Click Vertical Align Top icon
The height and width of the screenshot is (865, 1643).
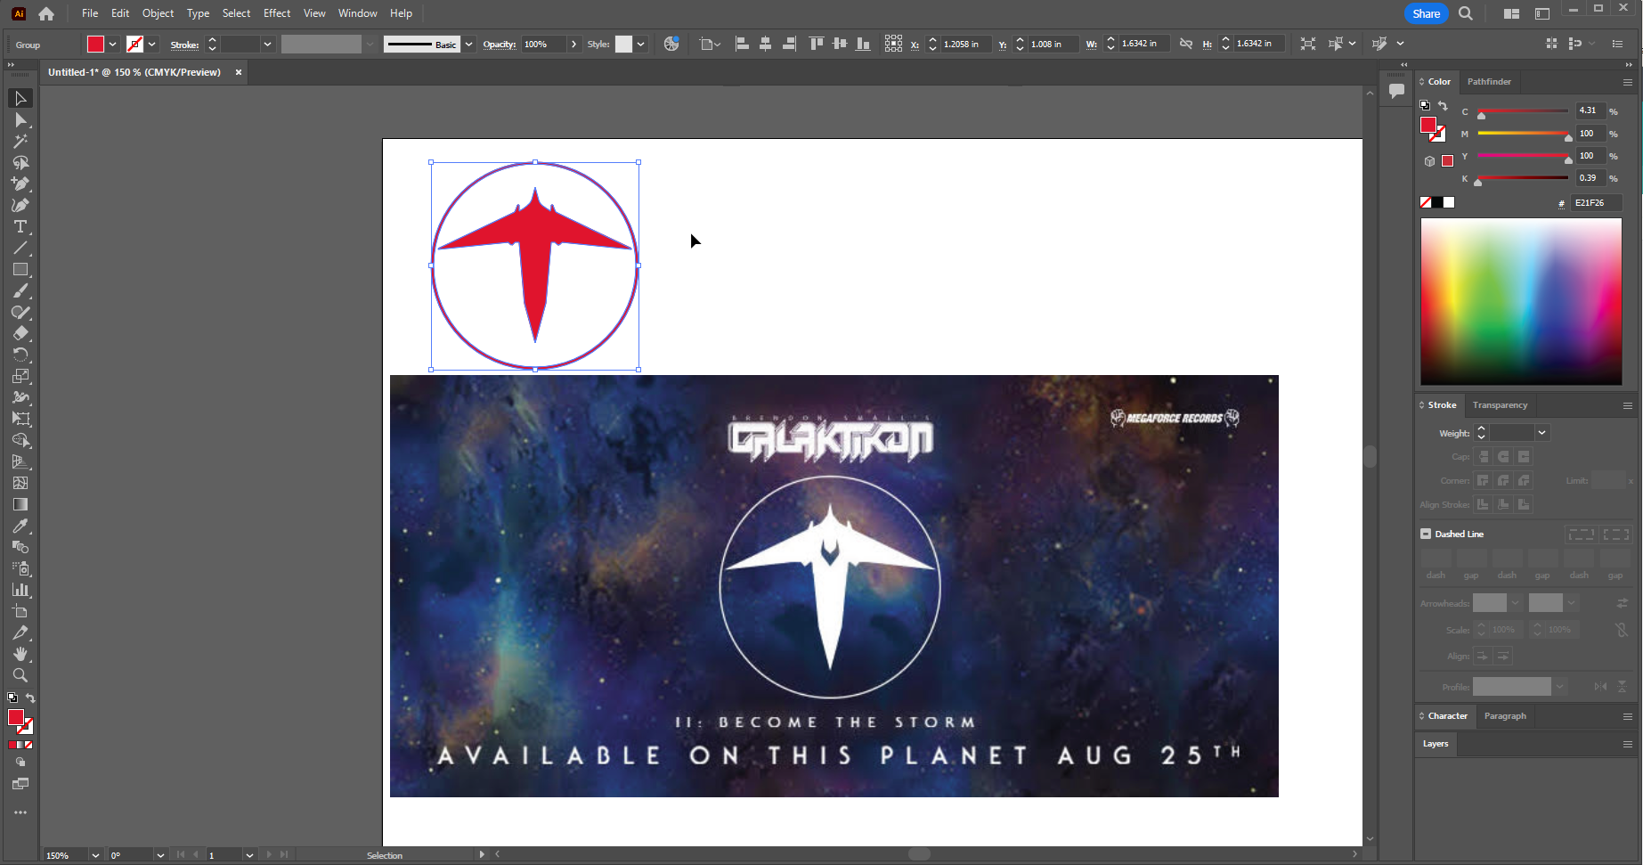point(816,44)
